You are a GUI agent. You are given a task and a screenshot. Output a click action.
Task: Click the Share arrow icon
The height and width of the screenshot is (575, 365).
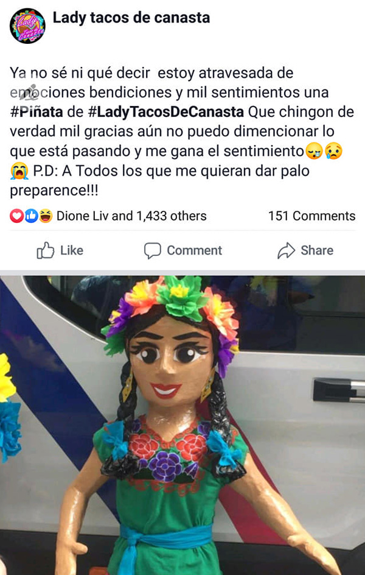pos(287,250)
